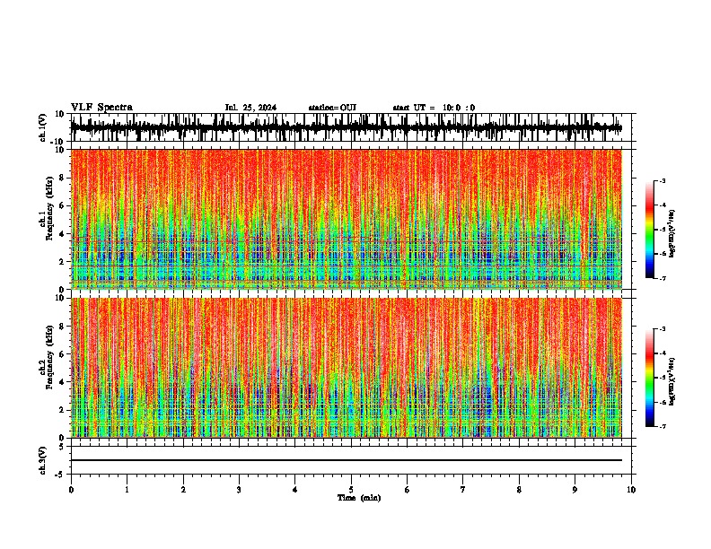Click the "4" kHz tick on ch.2 spectrogram axis

point(63,382)
